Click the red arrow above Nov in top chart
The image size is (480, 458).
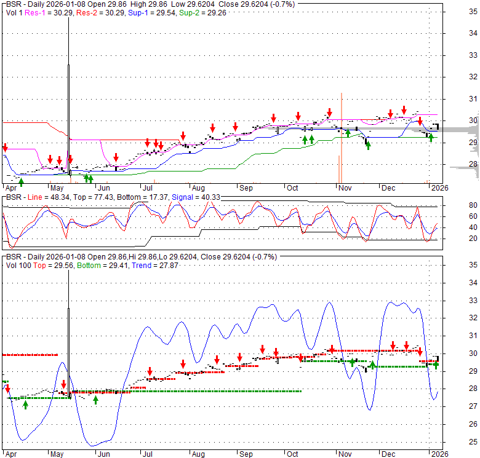[329, 113]
